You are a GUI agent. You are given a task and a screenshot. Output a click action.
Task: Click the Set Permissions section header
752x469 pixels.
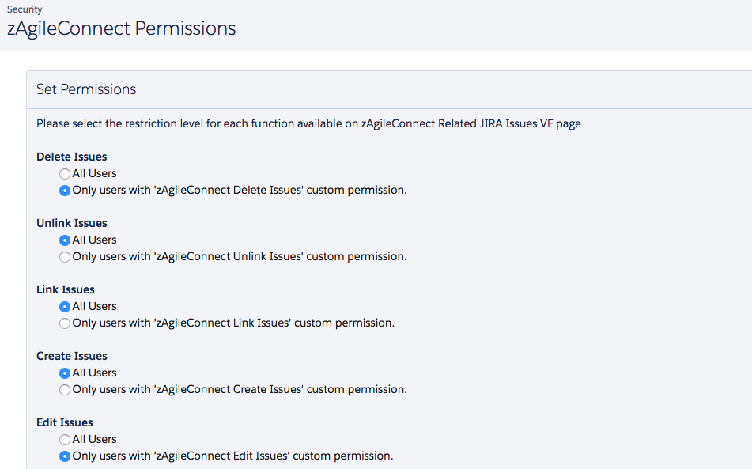click(86, 89)
